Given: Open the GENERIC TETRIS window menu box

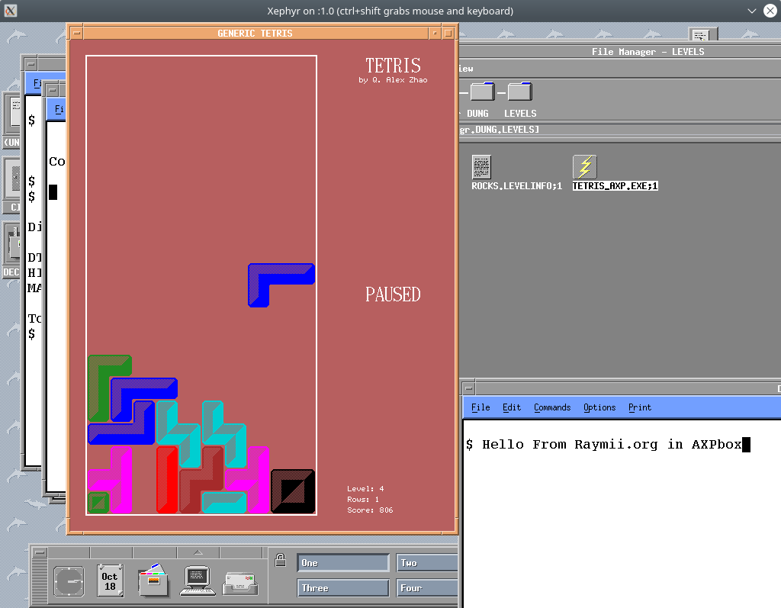Looking at the screenshot, I should click(x=76, y=33).
